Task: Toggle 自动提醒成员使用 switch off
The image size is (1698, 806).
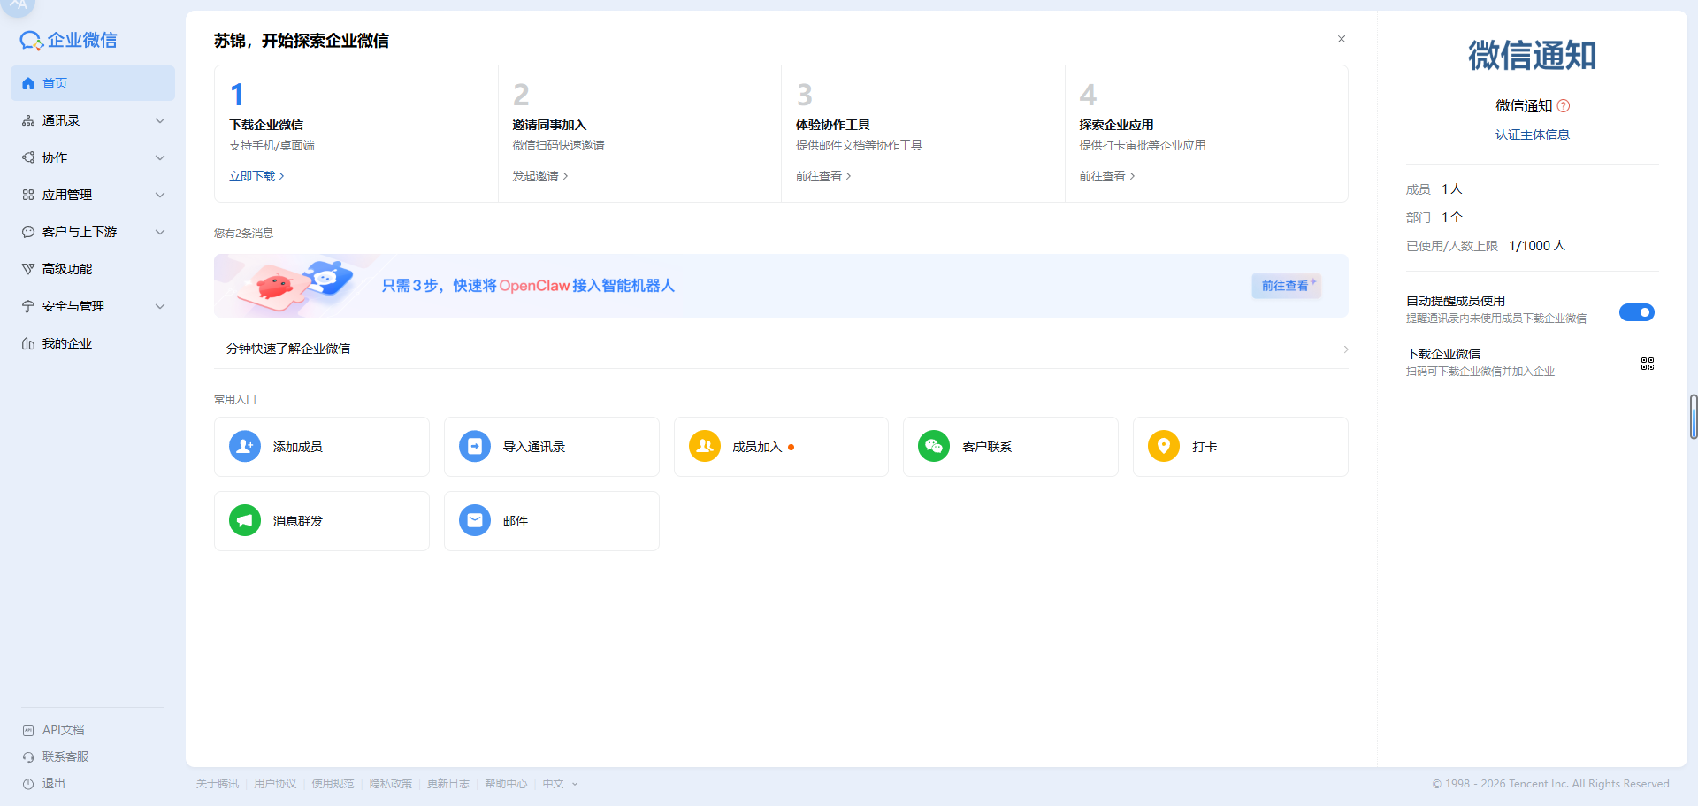Action: click(x=1636, y=312)
